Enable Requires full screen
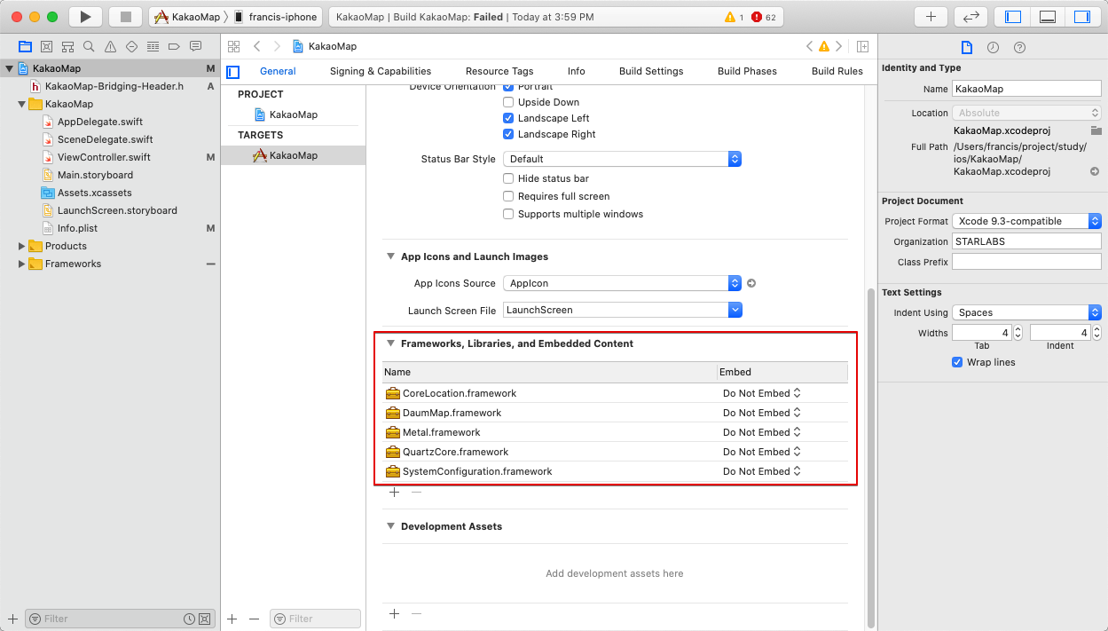1108x631 pixels. 508,196
